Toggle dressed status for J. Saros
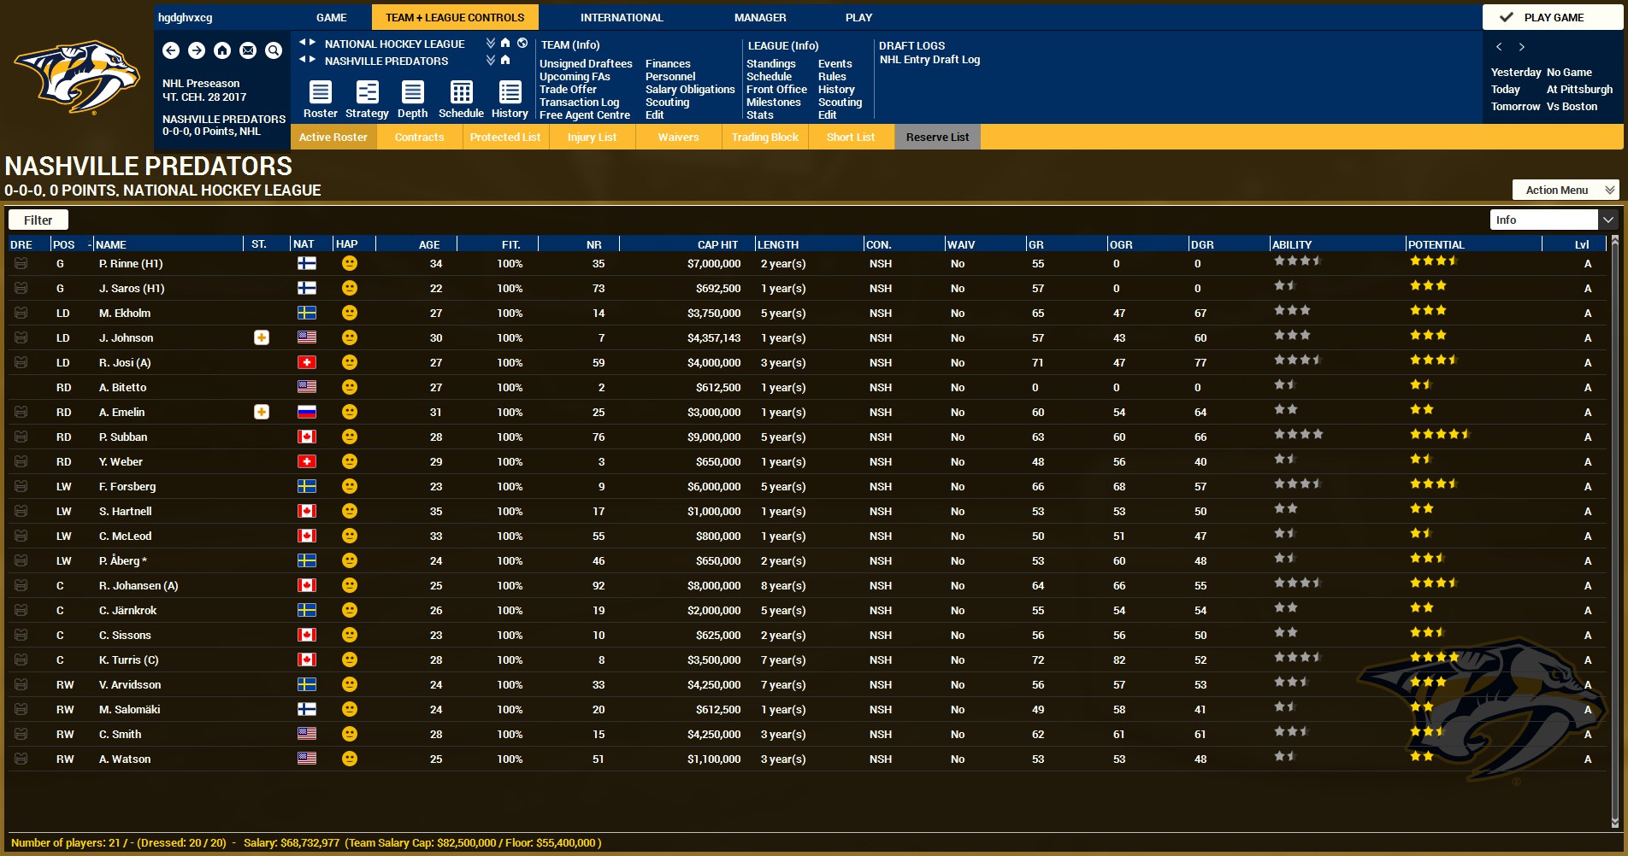The image size is (1628, 856). [21, 288]
